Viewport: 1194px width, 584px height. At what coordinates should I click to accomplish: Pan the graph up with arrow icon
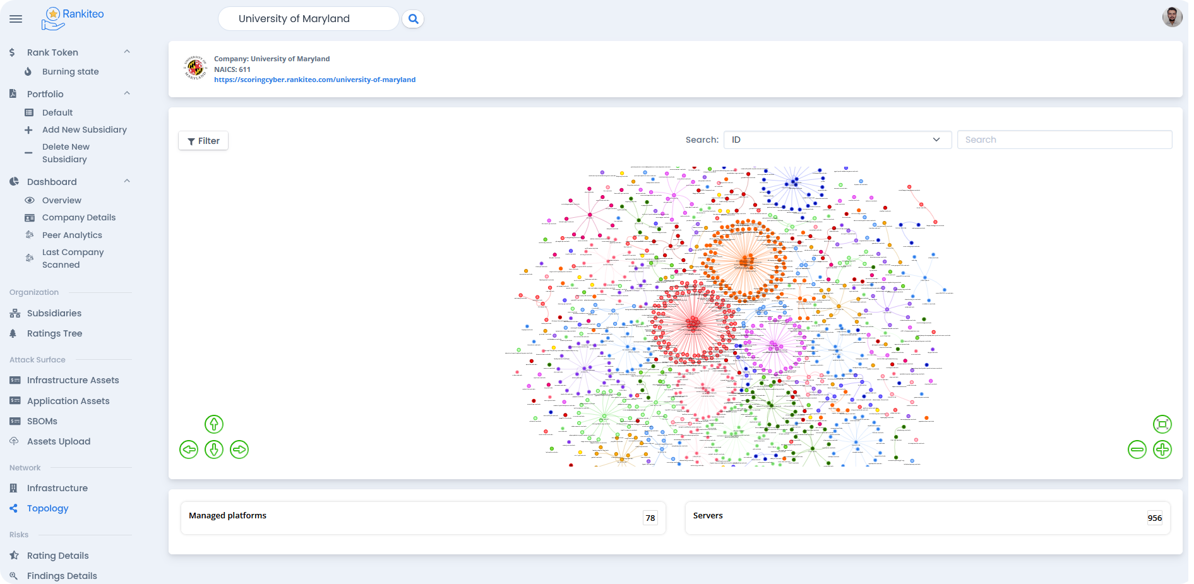214,424
